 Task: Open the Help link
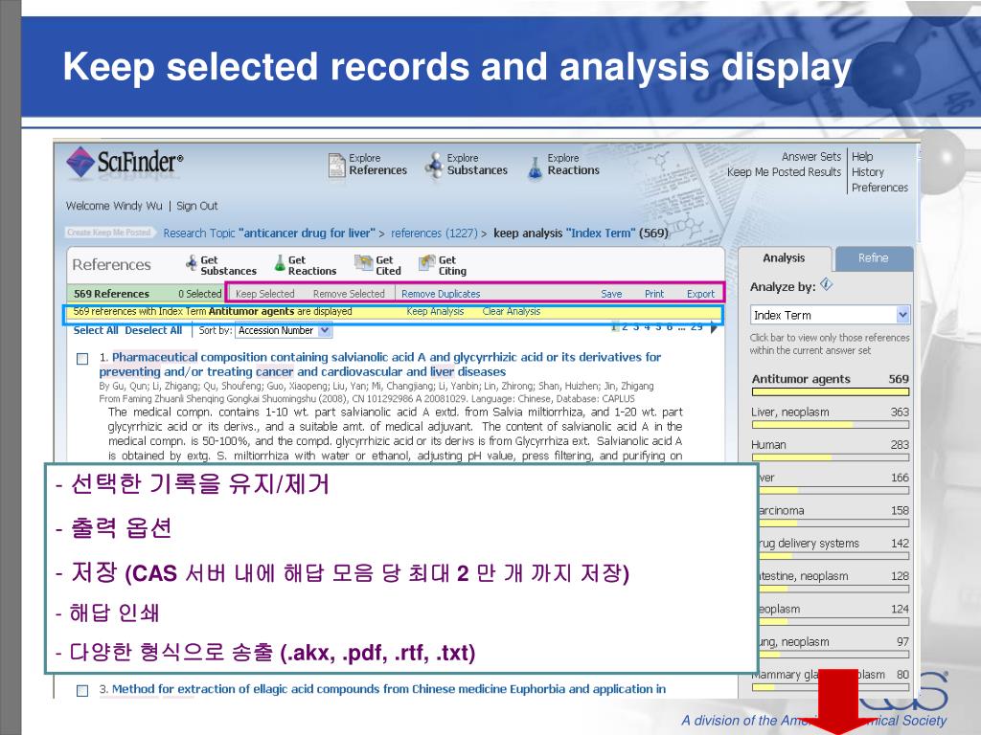pyautogui.click(x=862, y=157)
